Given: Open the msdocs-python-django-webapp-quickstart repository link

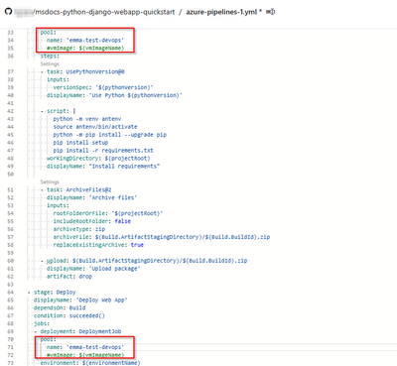Looking at the screenshot, I should tap(104, 12).
